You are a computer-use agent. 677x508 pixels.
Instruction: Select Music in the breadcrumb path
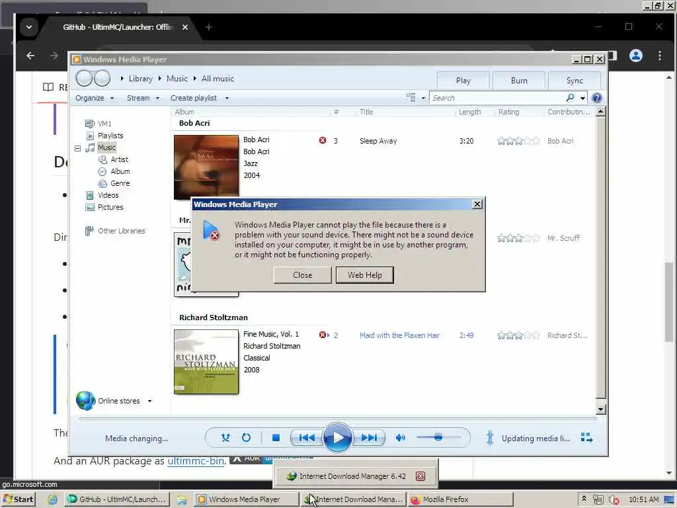coord(177,79)
